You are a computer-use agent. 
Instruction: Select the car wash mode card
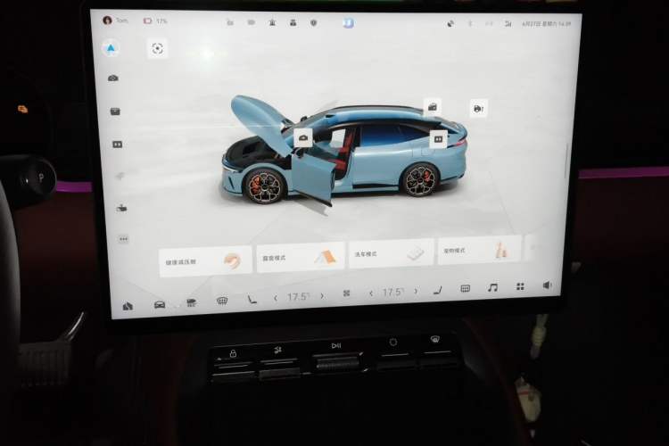392,253
